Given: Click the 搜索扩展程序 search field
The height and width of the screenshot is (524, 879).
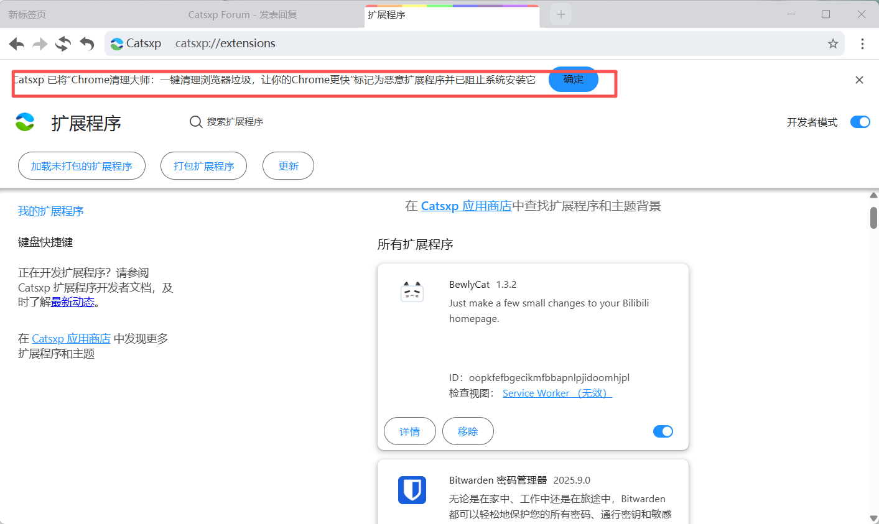Looking at the screenshot, I should (x=235, y=122).
